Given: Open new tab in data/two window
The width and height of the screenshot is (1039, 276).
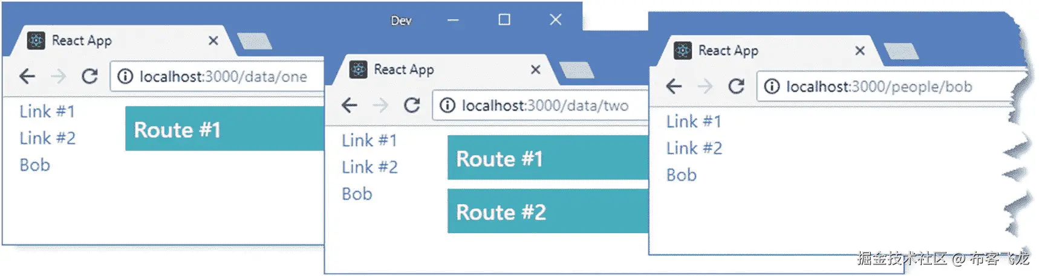Looking at the screenshot, I should 576,70.
